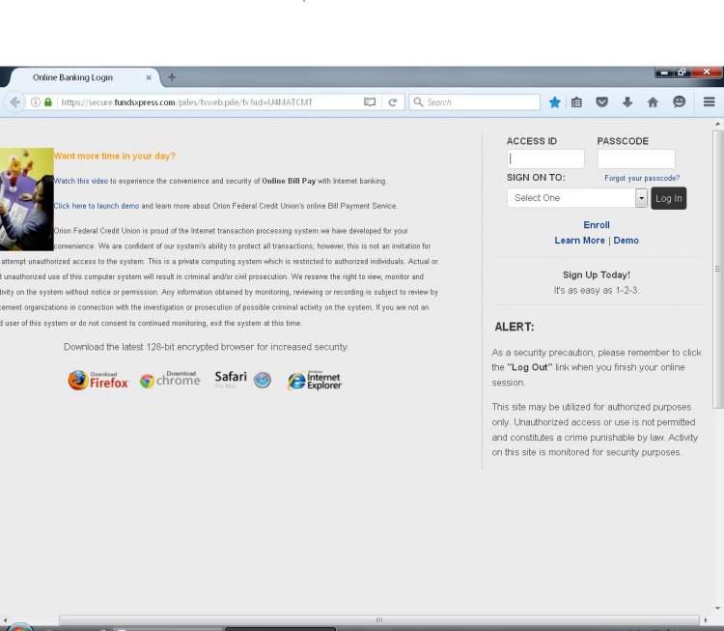
Task: Bookmark this page with star icon
Action: point(554,102)
